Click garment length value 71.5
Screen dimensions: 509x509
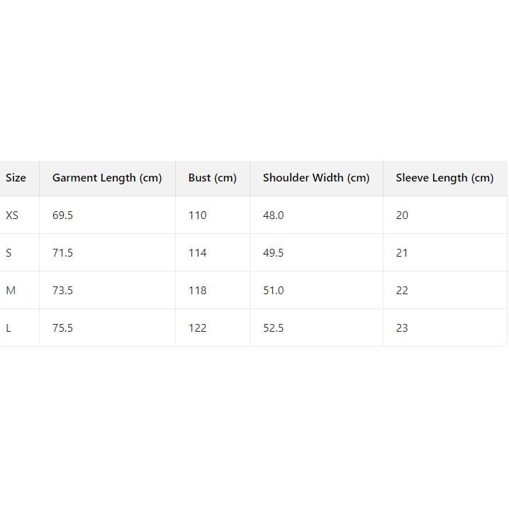62,253
